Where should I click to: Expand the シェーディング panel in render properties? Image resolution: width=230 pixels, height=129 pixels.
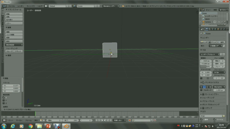(x=207, y=98)
